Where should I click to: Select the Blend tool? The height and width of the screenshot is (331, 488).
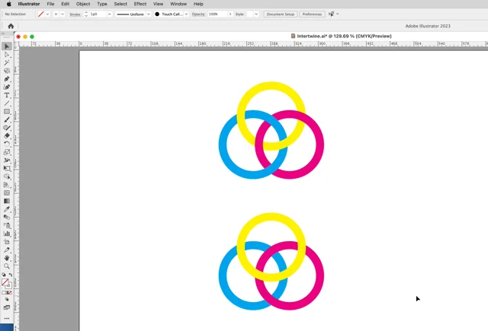pyautogui.click(x=7, y=217)
